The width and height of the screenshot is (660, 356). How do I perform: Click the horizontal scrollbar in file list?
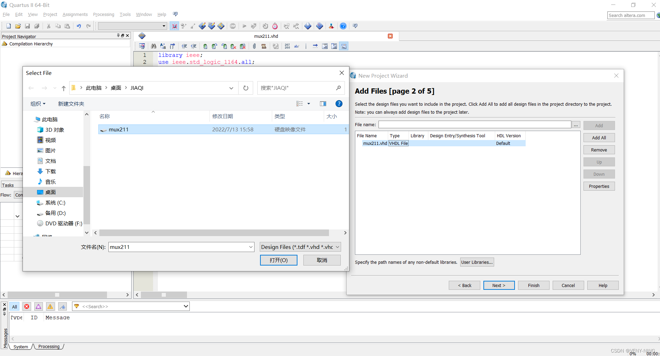[214, 233]
